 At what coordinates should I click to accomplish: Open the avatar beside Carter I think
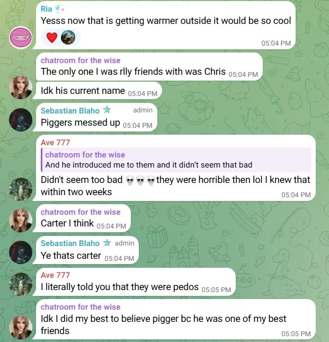21,220
